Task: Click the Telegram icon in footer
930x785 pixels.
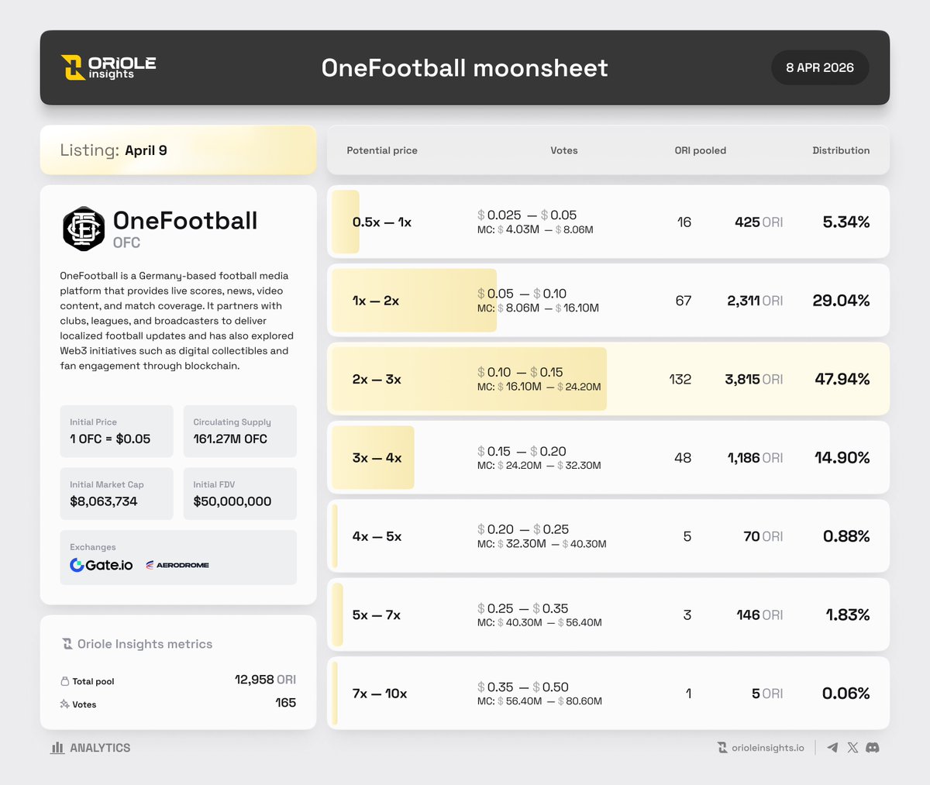Action: pos(832,748)
